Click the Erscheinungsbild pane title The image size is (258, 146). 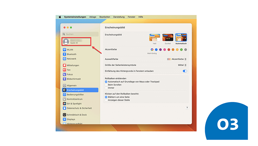(x=115, y=28)
